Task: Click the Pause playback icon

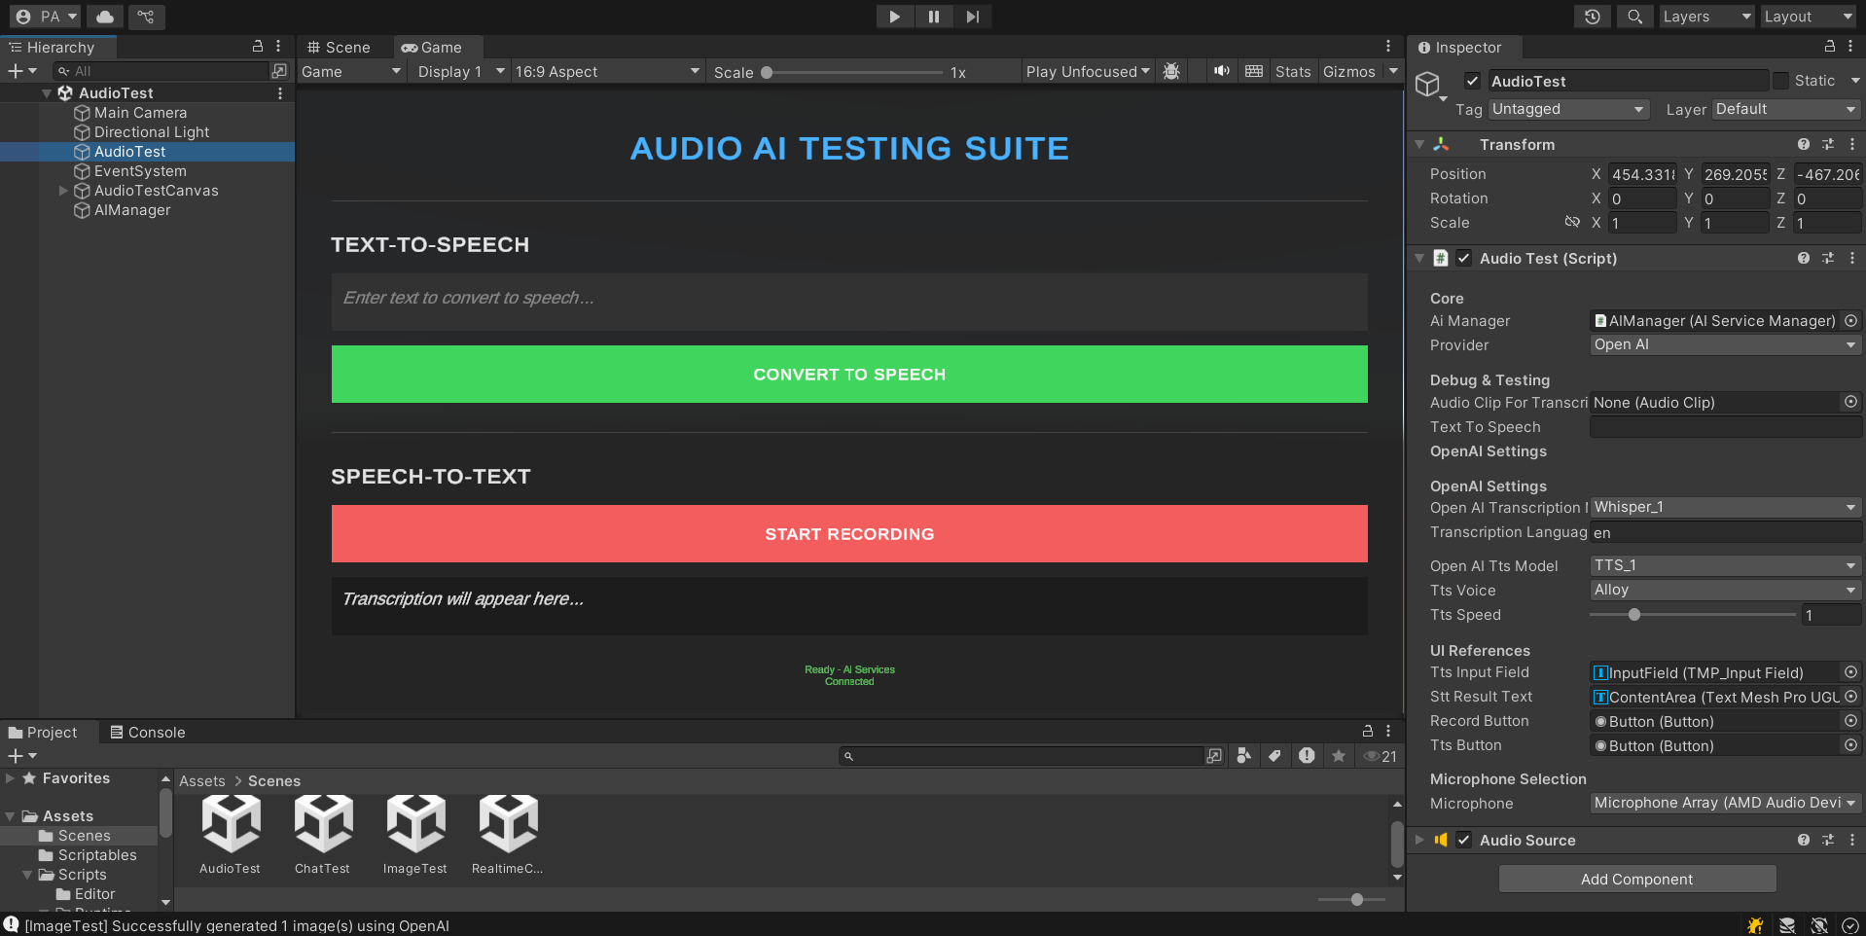Action: click(x=933, y=17)
